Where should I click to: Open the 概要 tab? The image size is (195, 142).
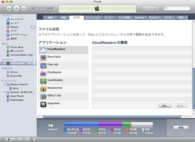(x=51, y=18)
